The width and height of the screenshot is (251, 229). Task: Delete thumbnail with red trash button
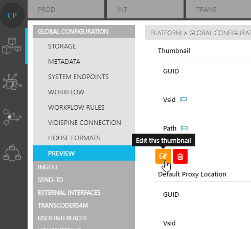(x=180, y=156)
